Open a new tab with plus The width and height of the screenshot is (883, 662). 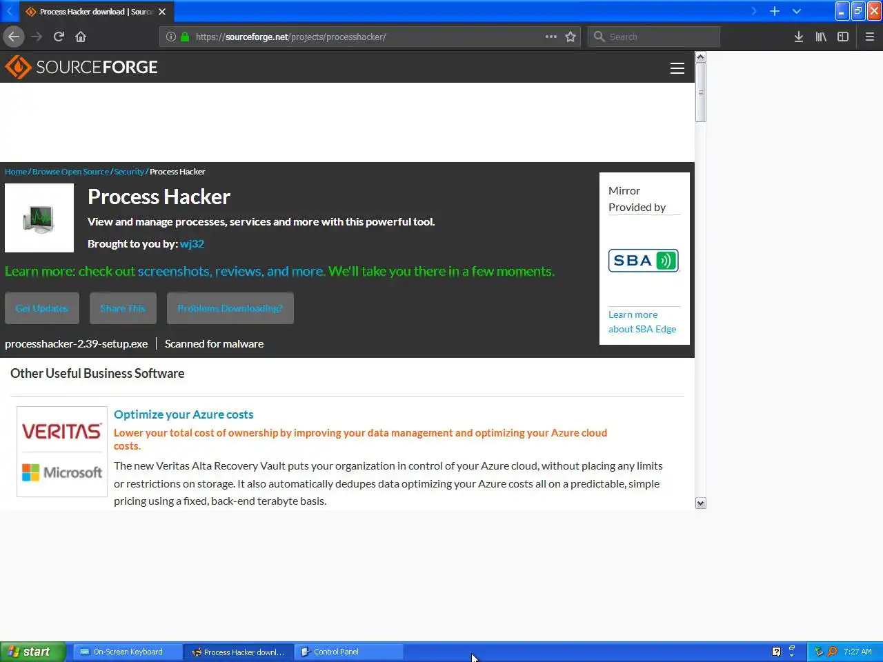(775, 11)
